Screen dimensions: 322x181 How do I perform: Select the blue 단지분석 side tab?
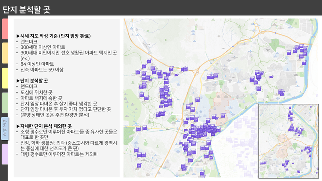pyautogui.click(x=5, y=129)
